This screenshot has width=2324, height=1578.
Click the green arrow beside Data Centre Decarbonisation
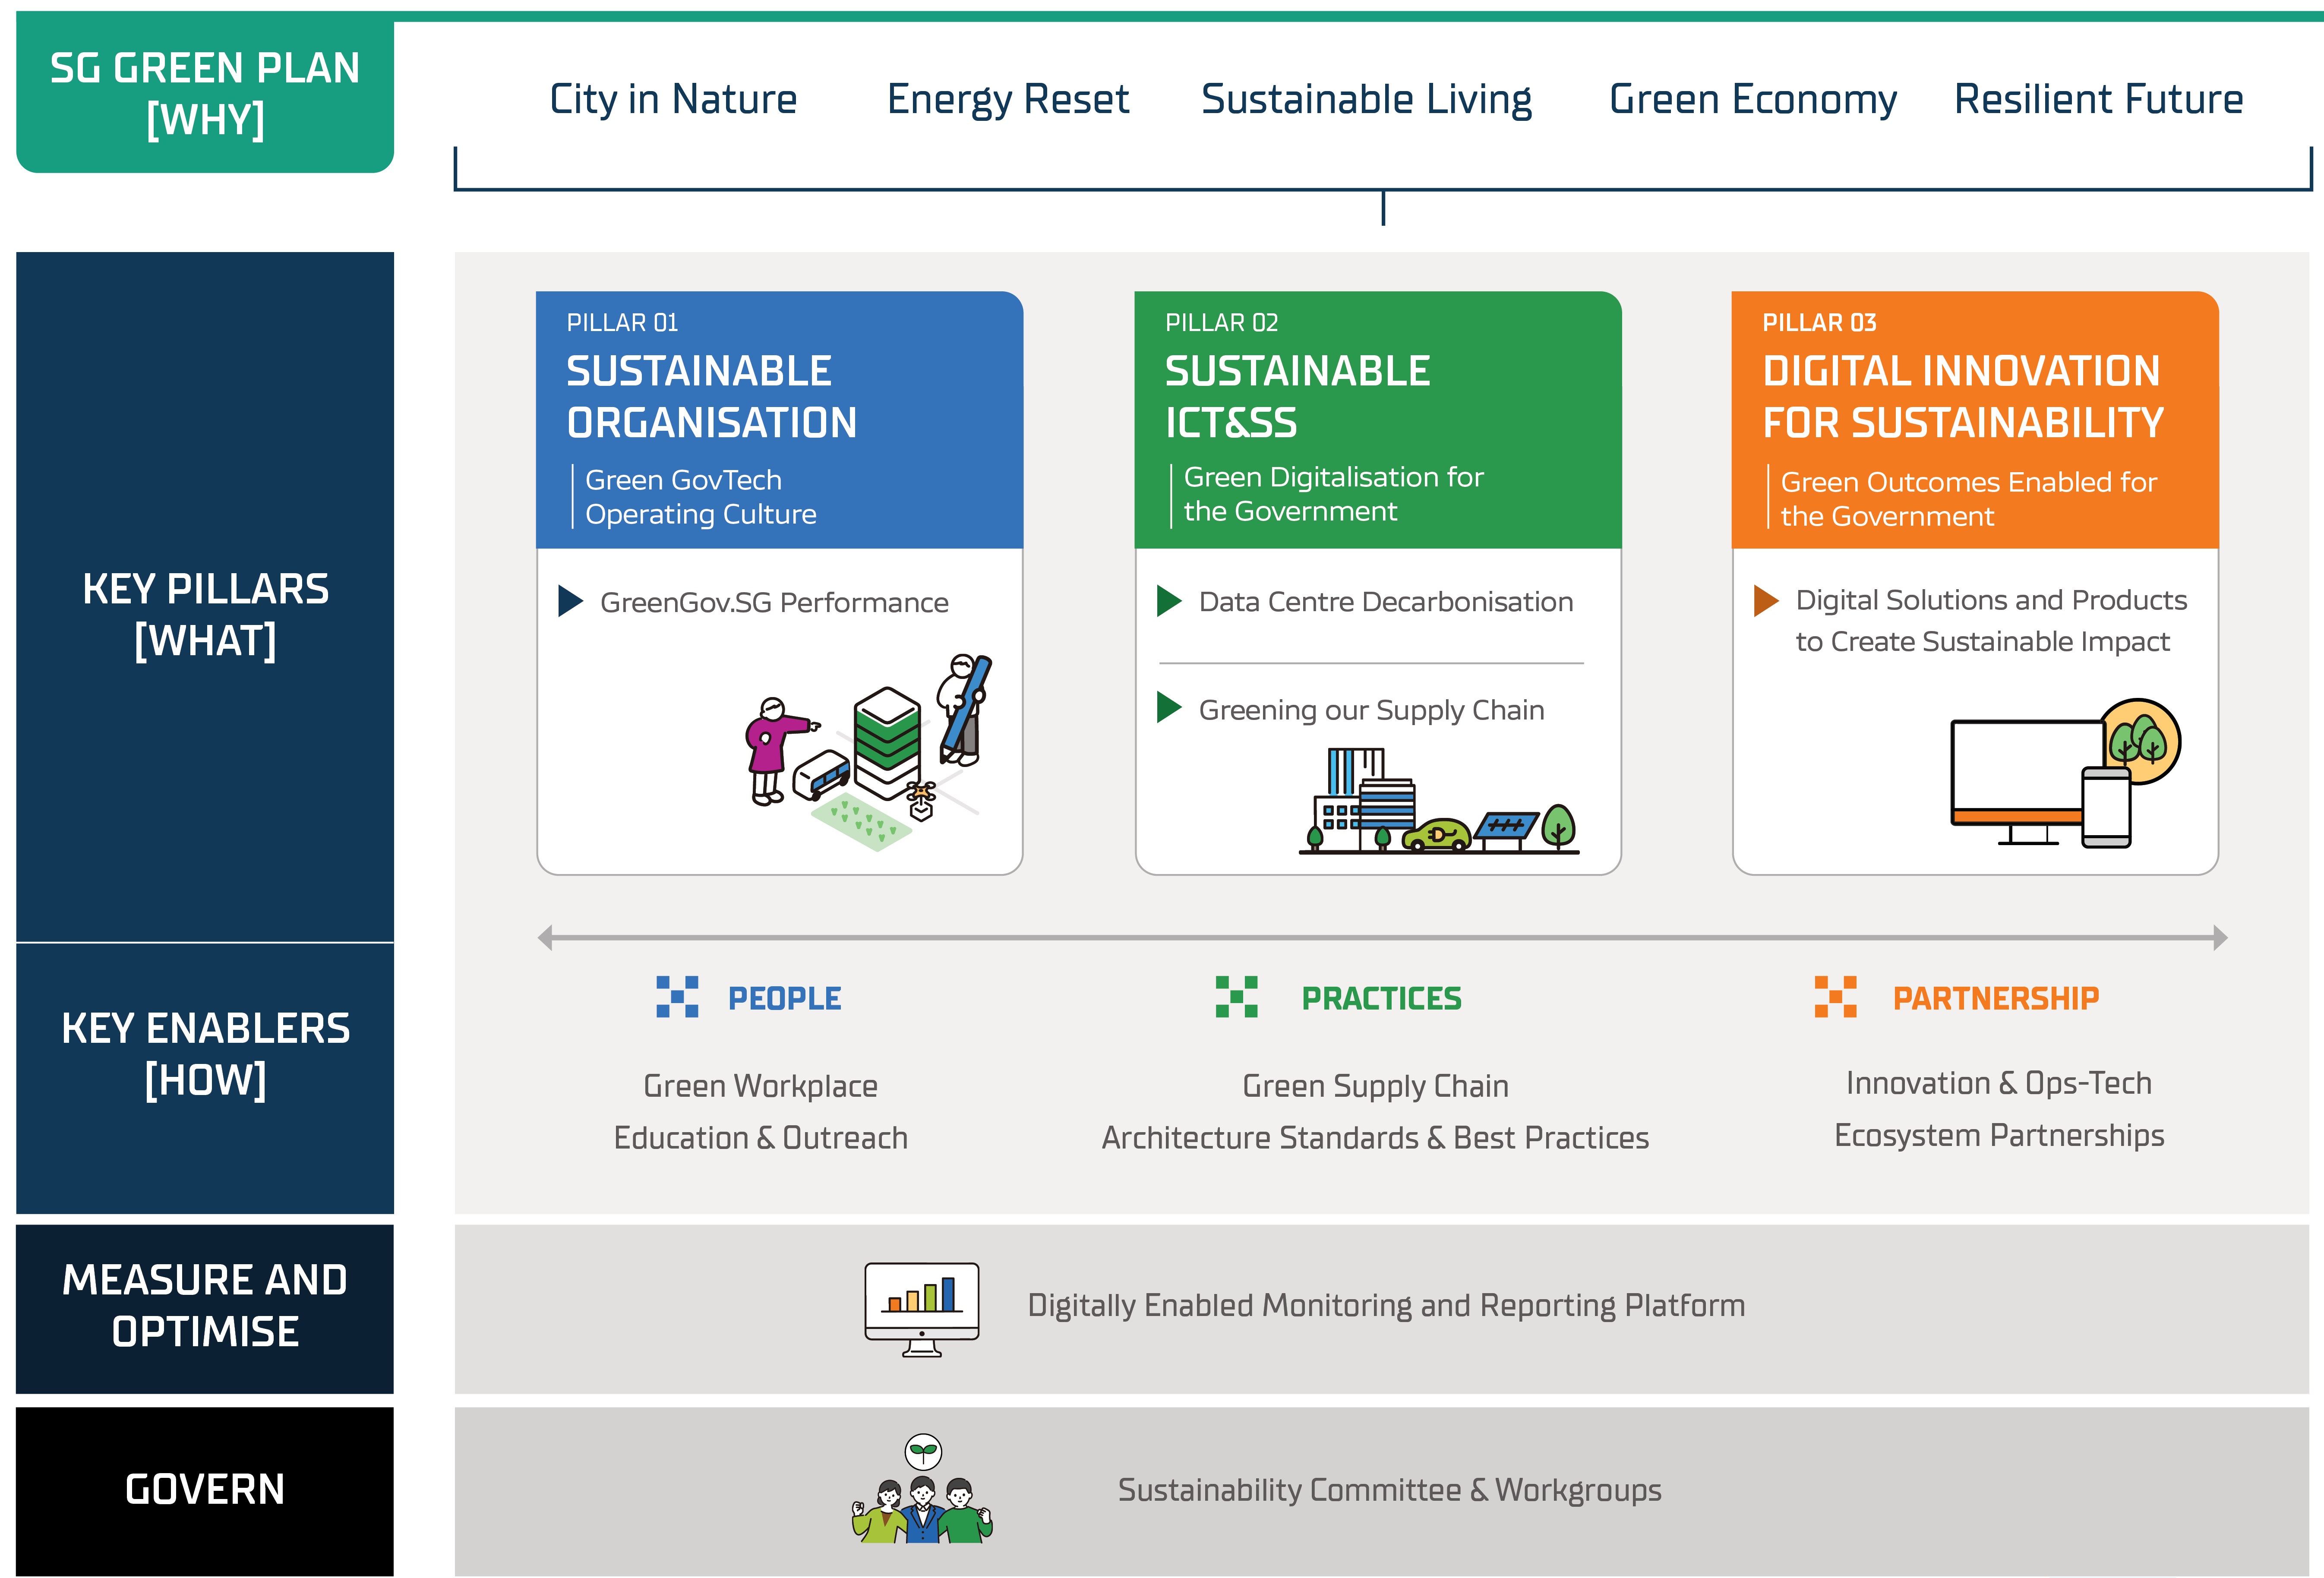1168,601
